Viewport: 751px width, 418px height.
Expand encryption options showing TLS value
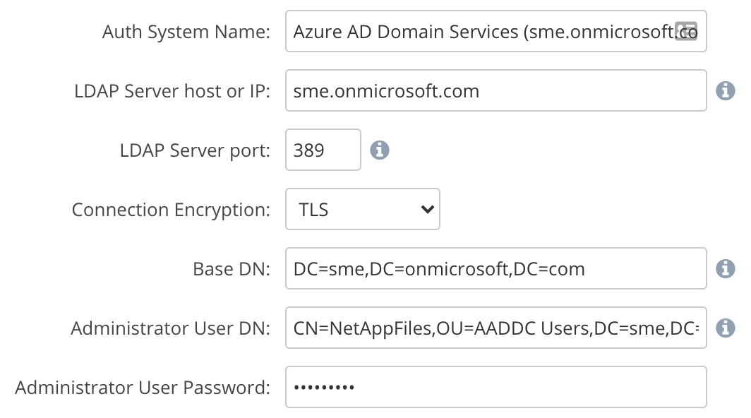pyautogui.click(x=362, y=209)
